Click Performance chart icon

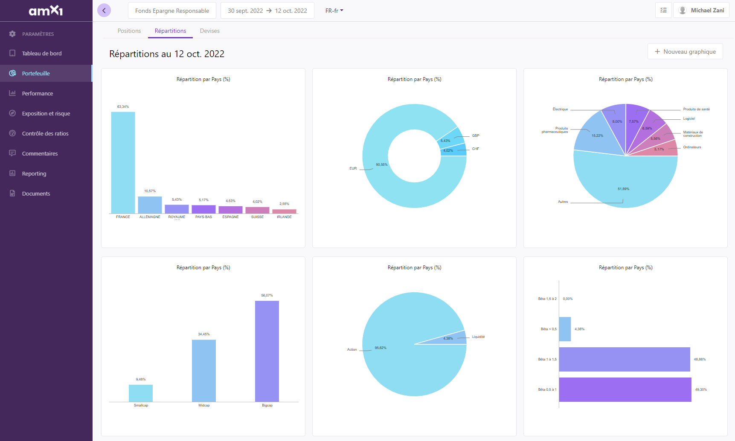point(12,93)
